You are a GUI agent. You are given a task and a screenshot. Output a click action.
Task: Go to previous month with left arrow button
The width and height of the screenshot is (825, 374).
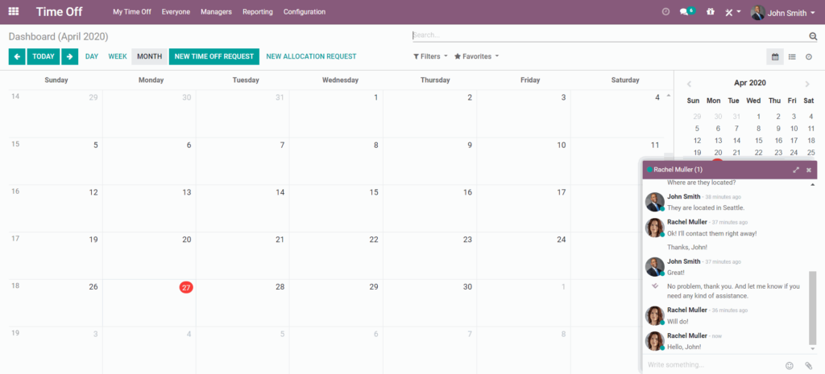point(17,56)
